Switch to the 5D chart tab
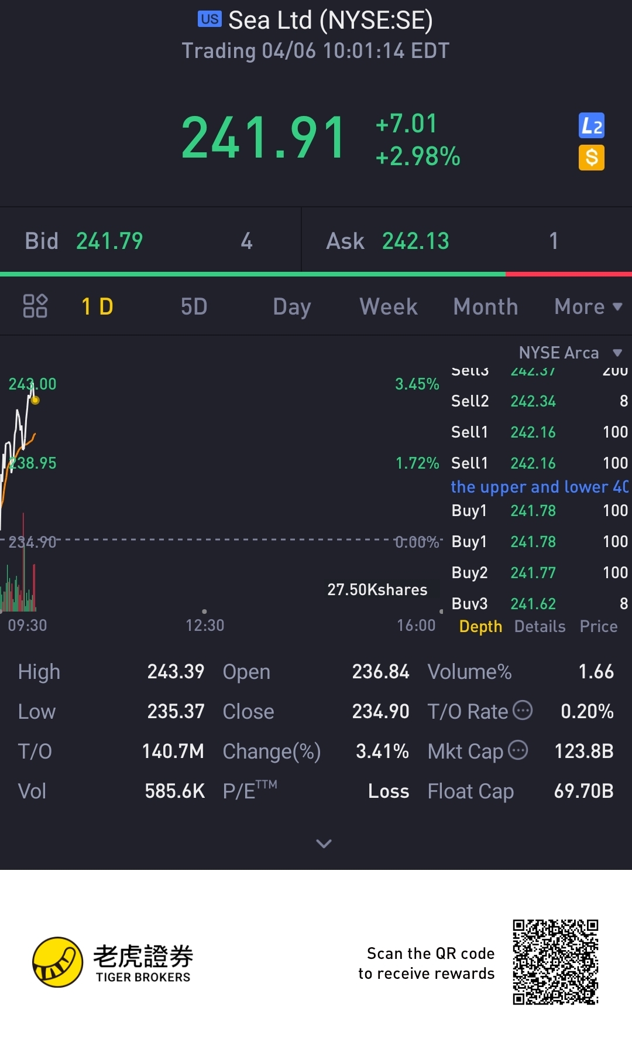Image resolution: width=632 pixels, height=1055 pixels. click(194, 306)
